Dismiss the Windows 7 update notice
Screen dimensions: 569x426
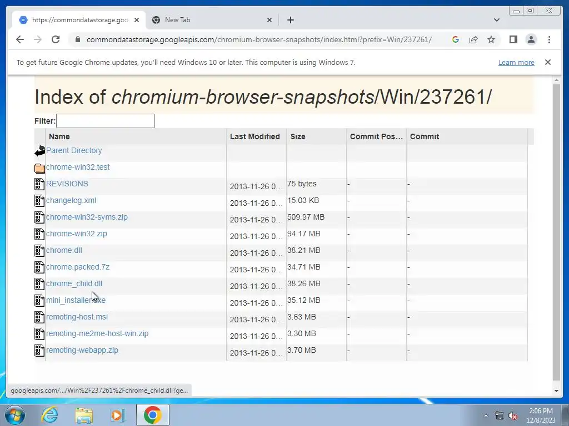tap(547, 62)
